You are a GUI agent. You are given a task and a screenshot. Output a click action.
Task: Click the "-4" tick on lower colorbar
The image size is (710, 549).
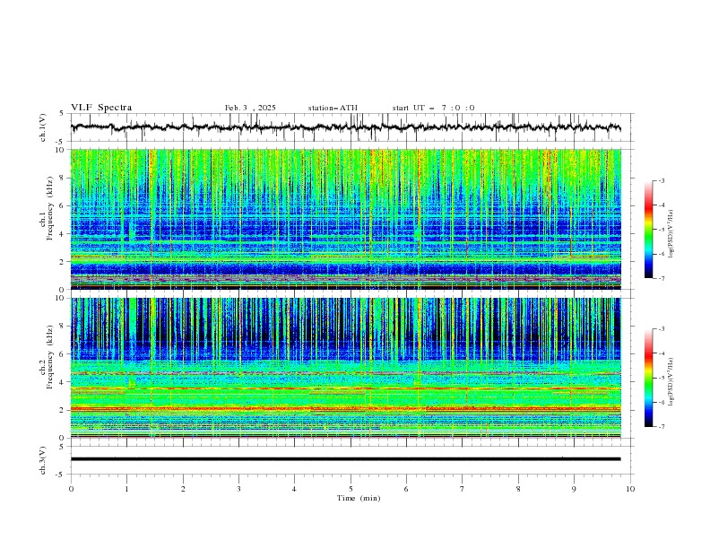coord(661,353)
